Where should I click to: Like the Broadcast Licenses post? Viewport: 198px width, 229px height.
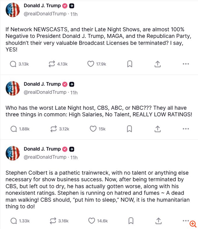point(91,64)
